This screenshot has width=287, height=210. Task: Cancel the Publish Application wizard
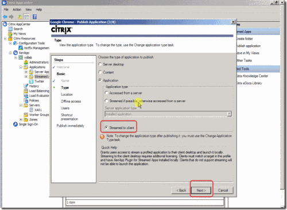(x=223, y=190)
